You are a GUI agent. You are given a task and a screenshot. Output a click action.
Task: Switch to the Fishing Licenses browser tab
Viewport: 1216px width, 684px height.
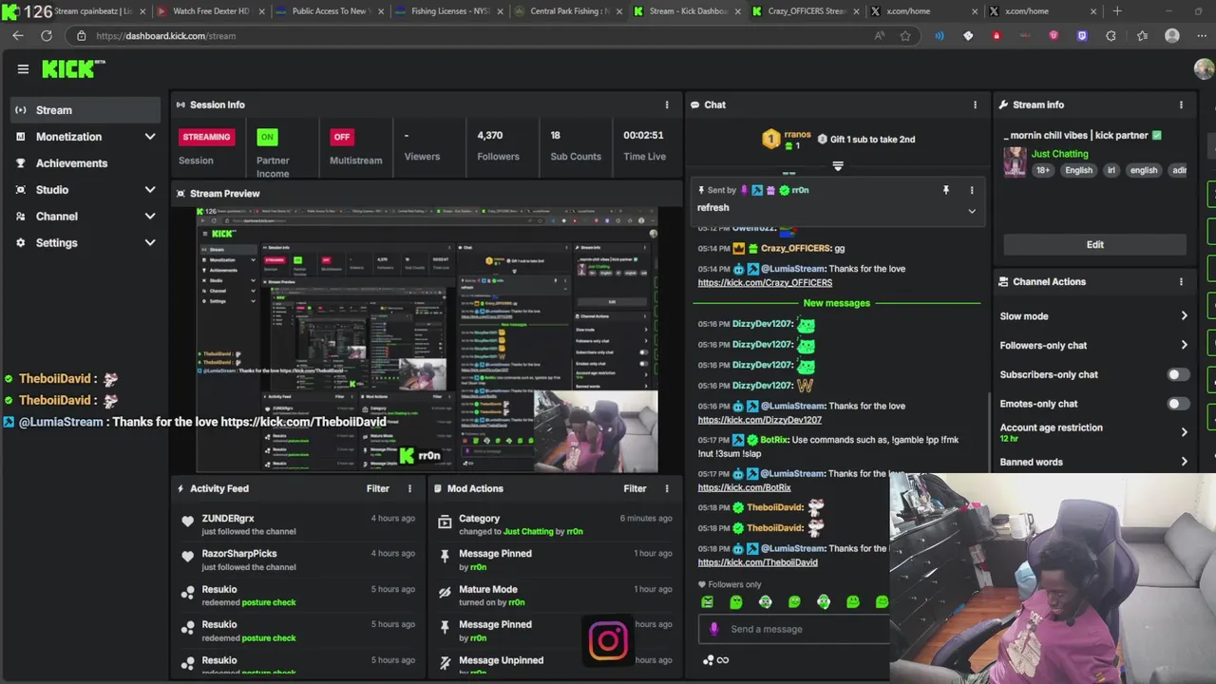click(448, 11)
